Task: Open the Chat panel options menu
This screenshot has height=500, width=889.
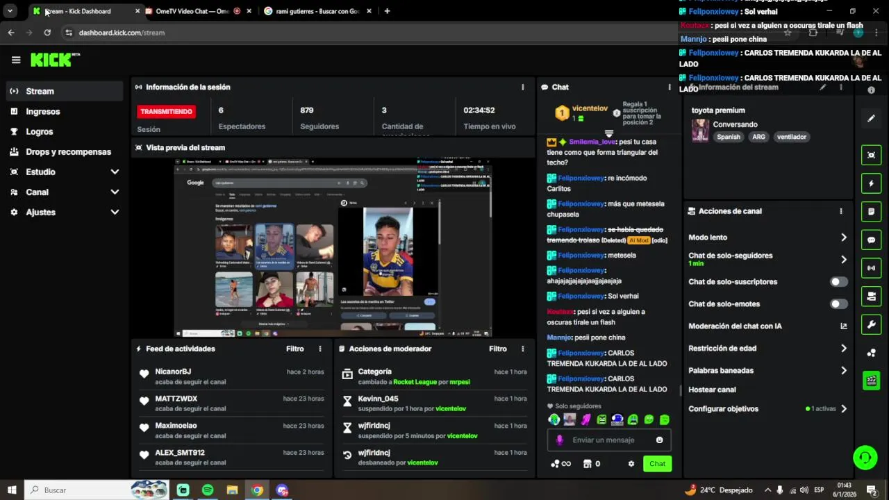Action: (670, 87)
